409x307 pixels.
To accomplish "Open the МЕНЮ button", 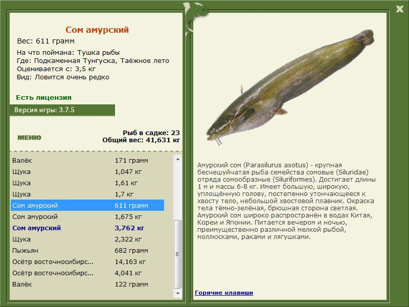I will (29, 138).
